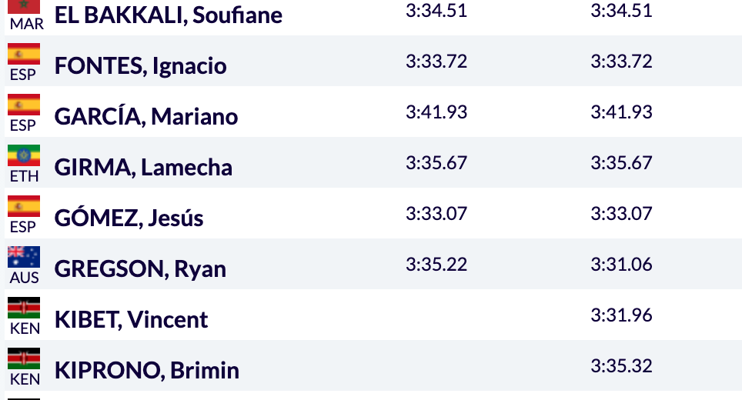Click the Australia flag beside GREGSON, Ryan
The image size is (742, 400).
point(24,257)
